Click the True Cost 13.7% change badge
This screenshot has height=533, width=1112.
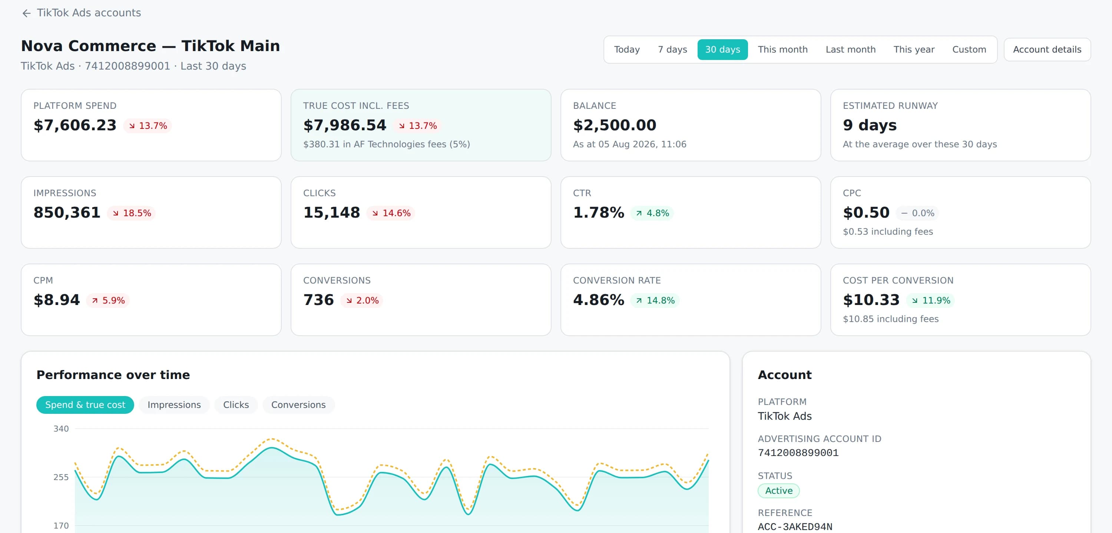tap(417, 125)
